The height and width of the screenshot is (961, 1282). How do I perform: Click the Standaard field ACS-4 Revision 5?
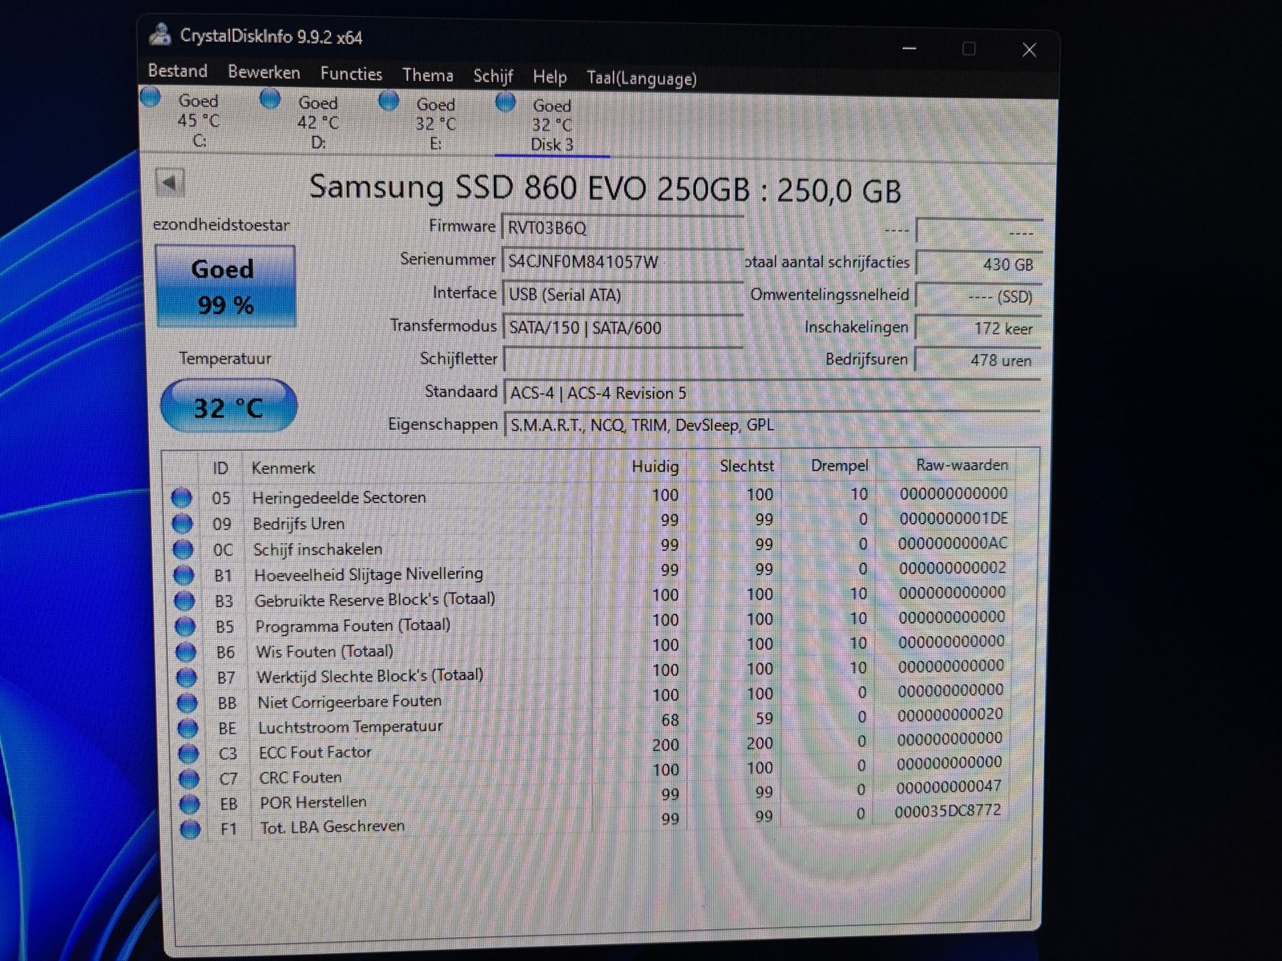(x=772, y=393)
